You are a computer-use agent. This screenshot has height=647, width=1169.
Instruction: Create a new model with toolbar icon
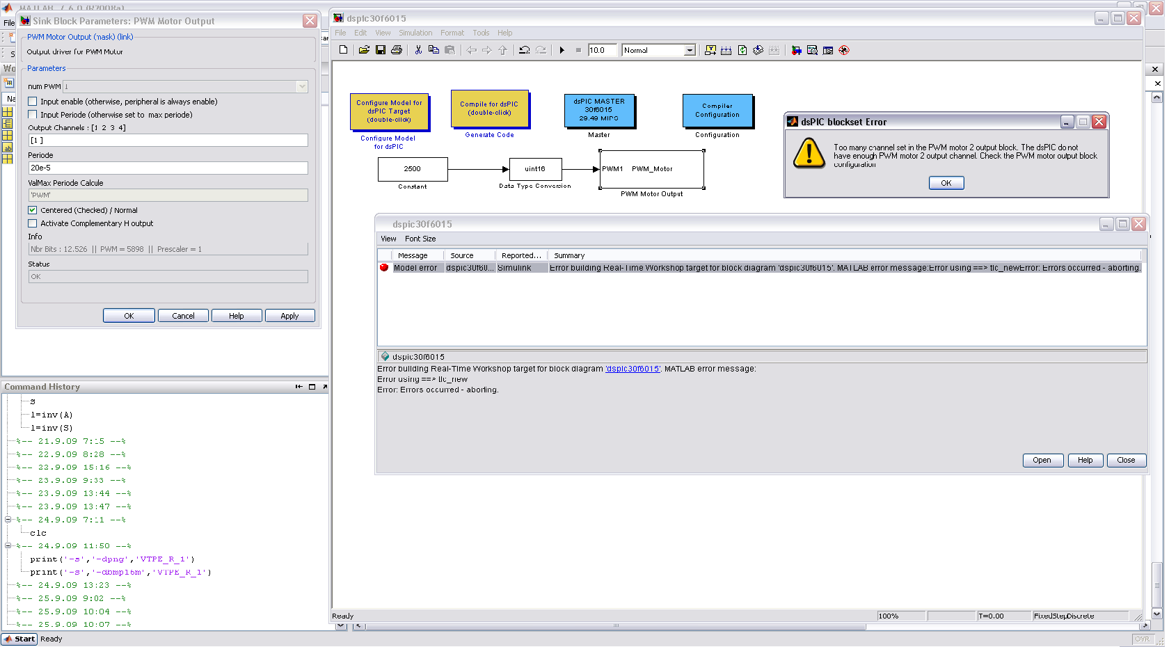coord(343,50)
